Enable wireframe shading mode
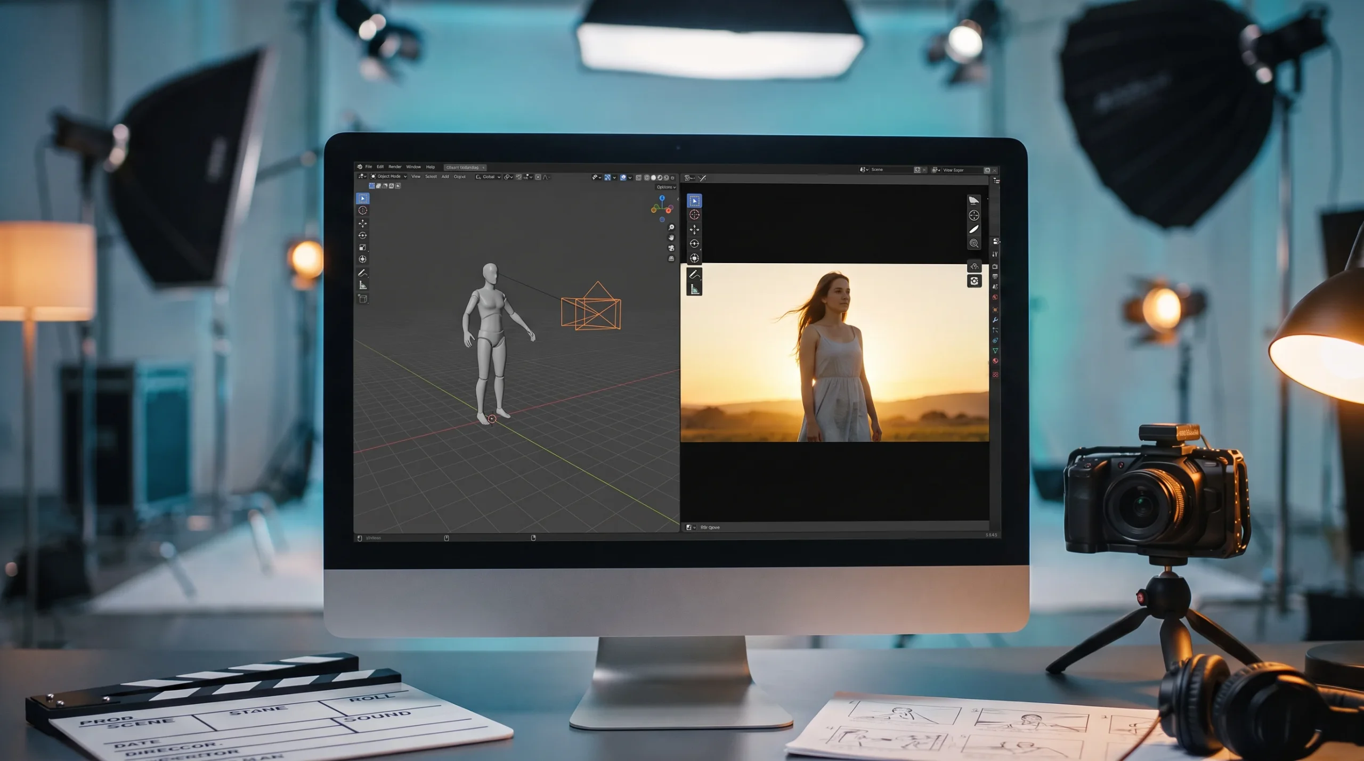 coord(647,177)
